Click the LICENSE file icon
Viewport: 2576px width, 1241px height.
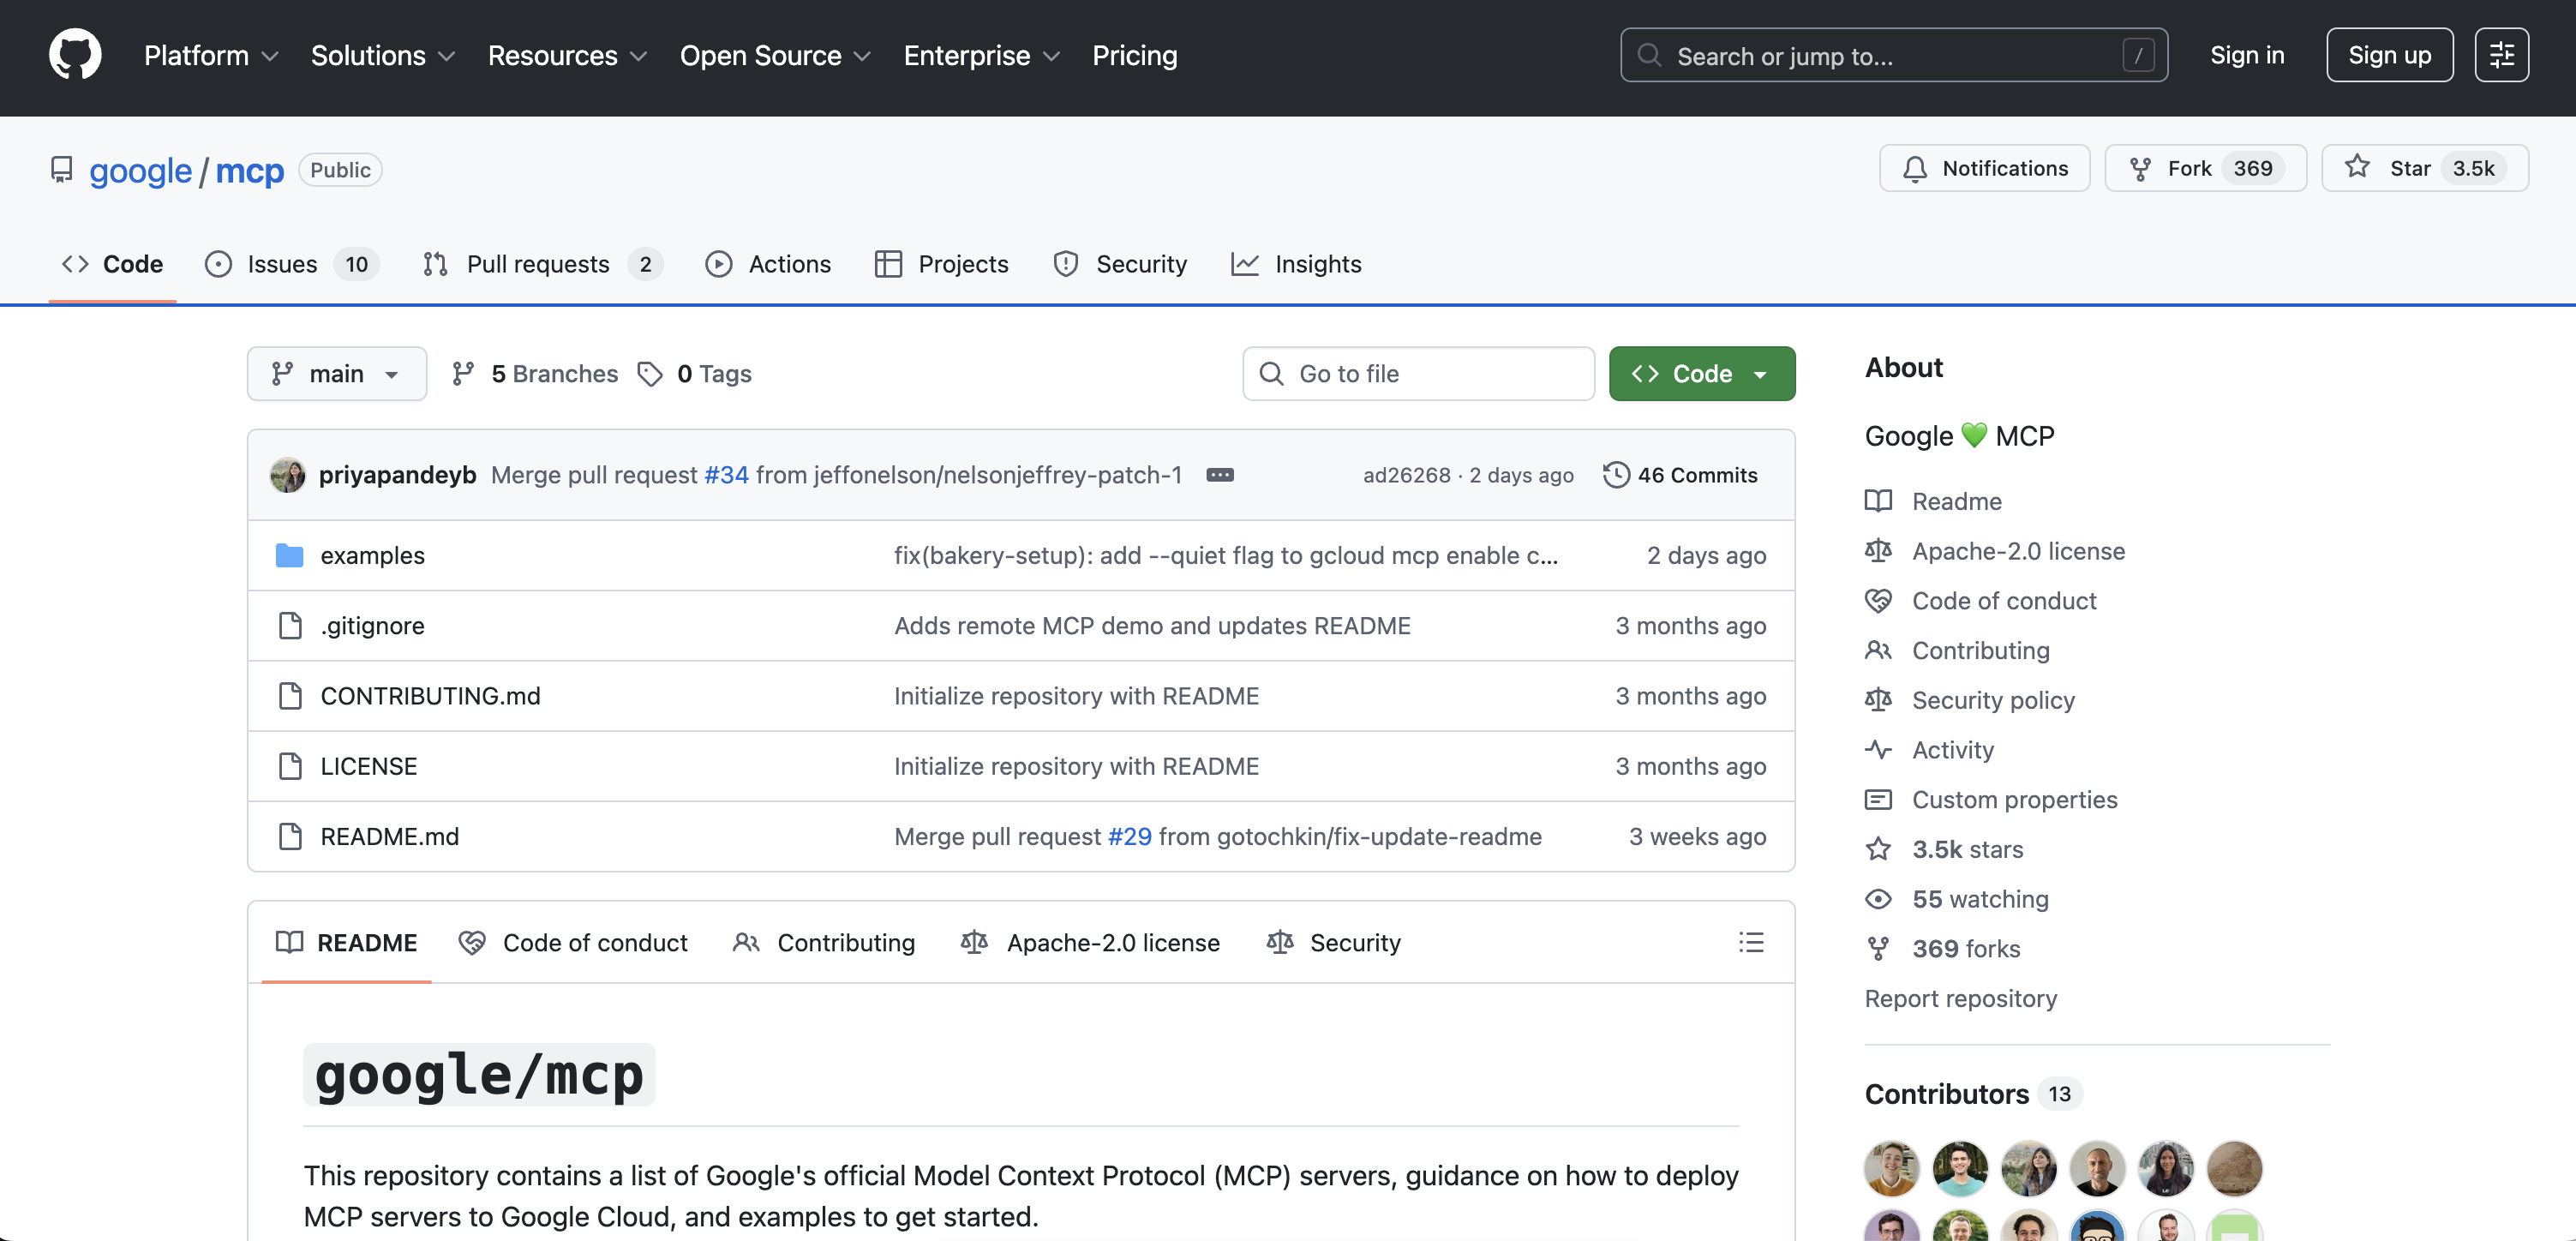(290, 766)
